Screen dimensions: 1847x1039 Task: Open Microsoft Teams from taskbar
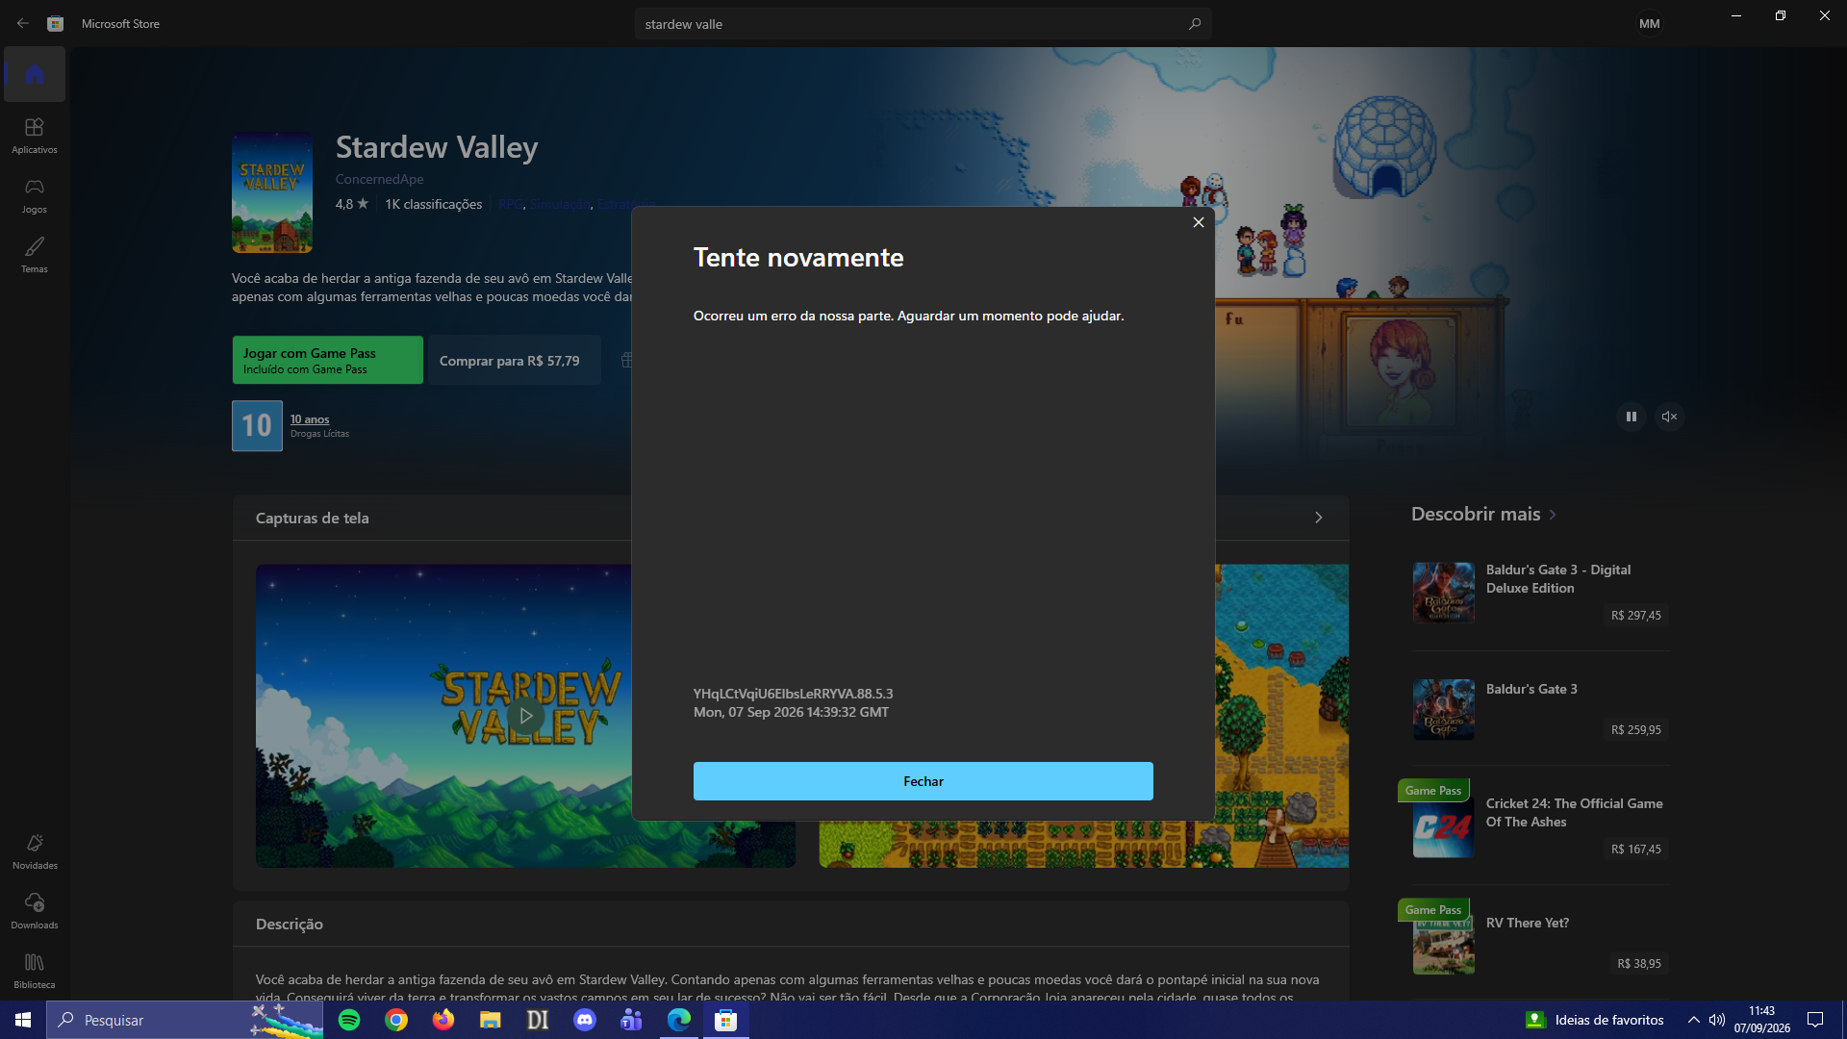pos(632,1020)
